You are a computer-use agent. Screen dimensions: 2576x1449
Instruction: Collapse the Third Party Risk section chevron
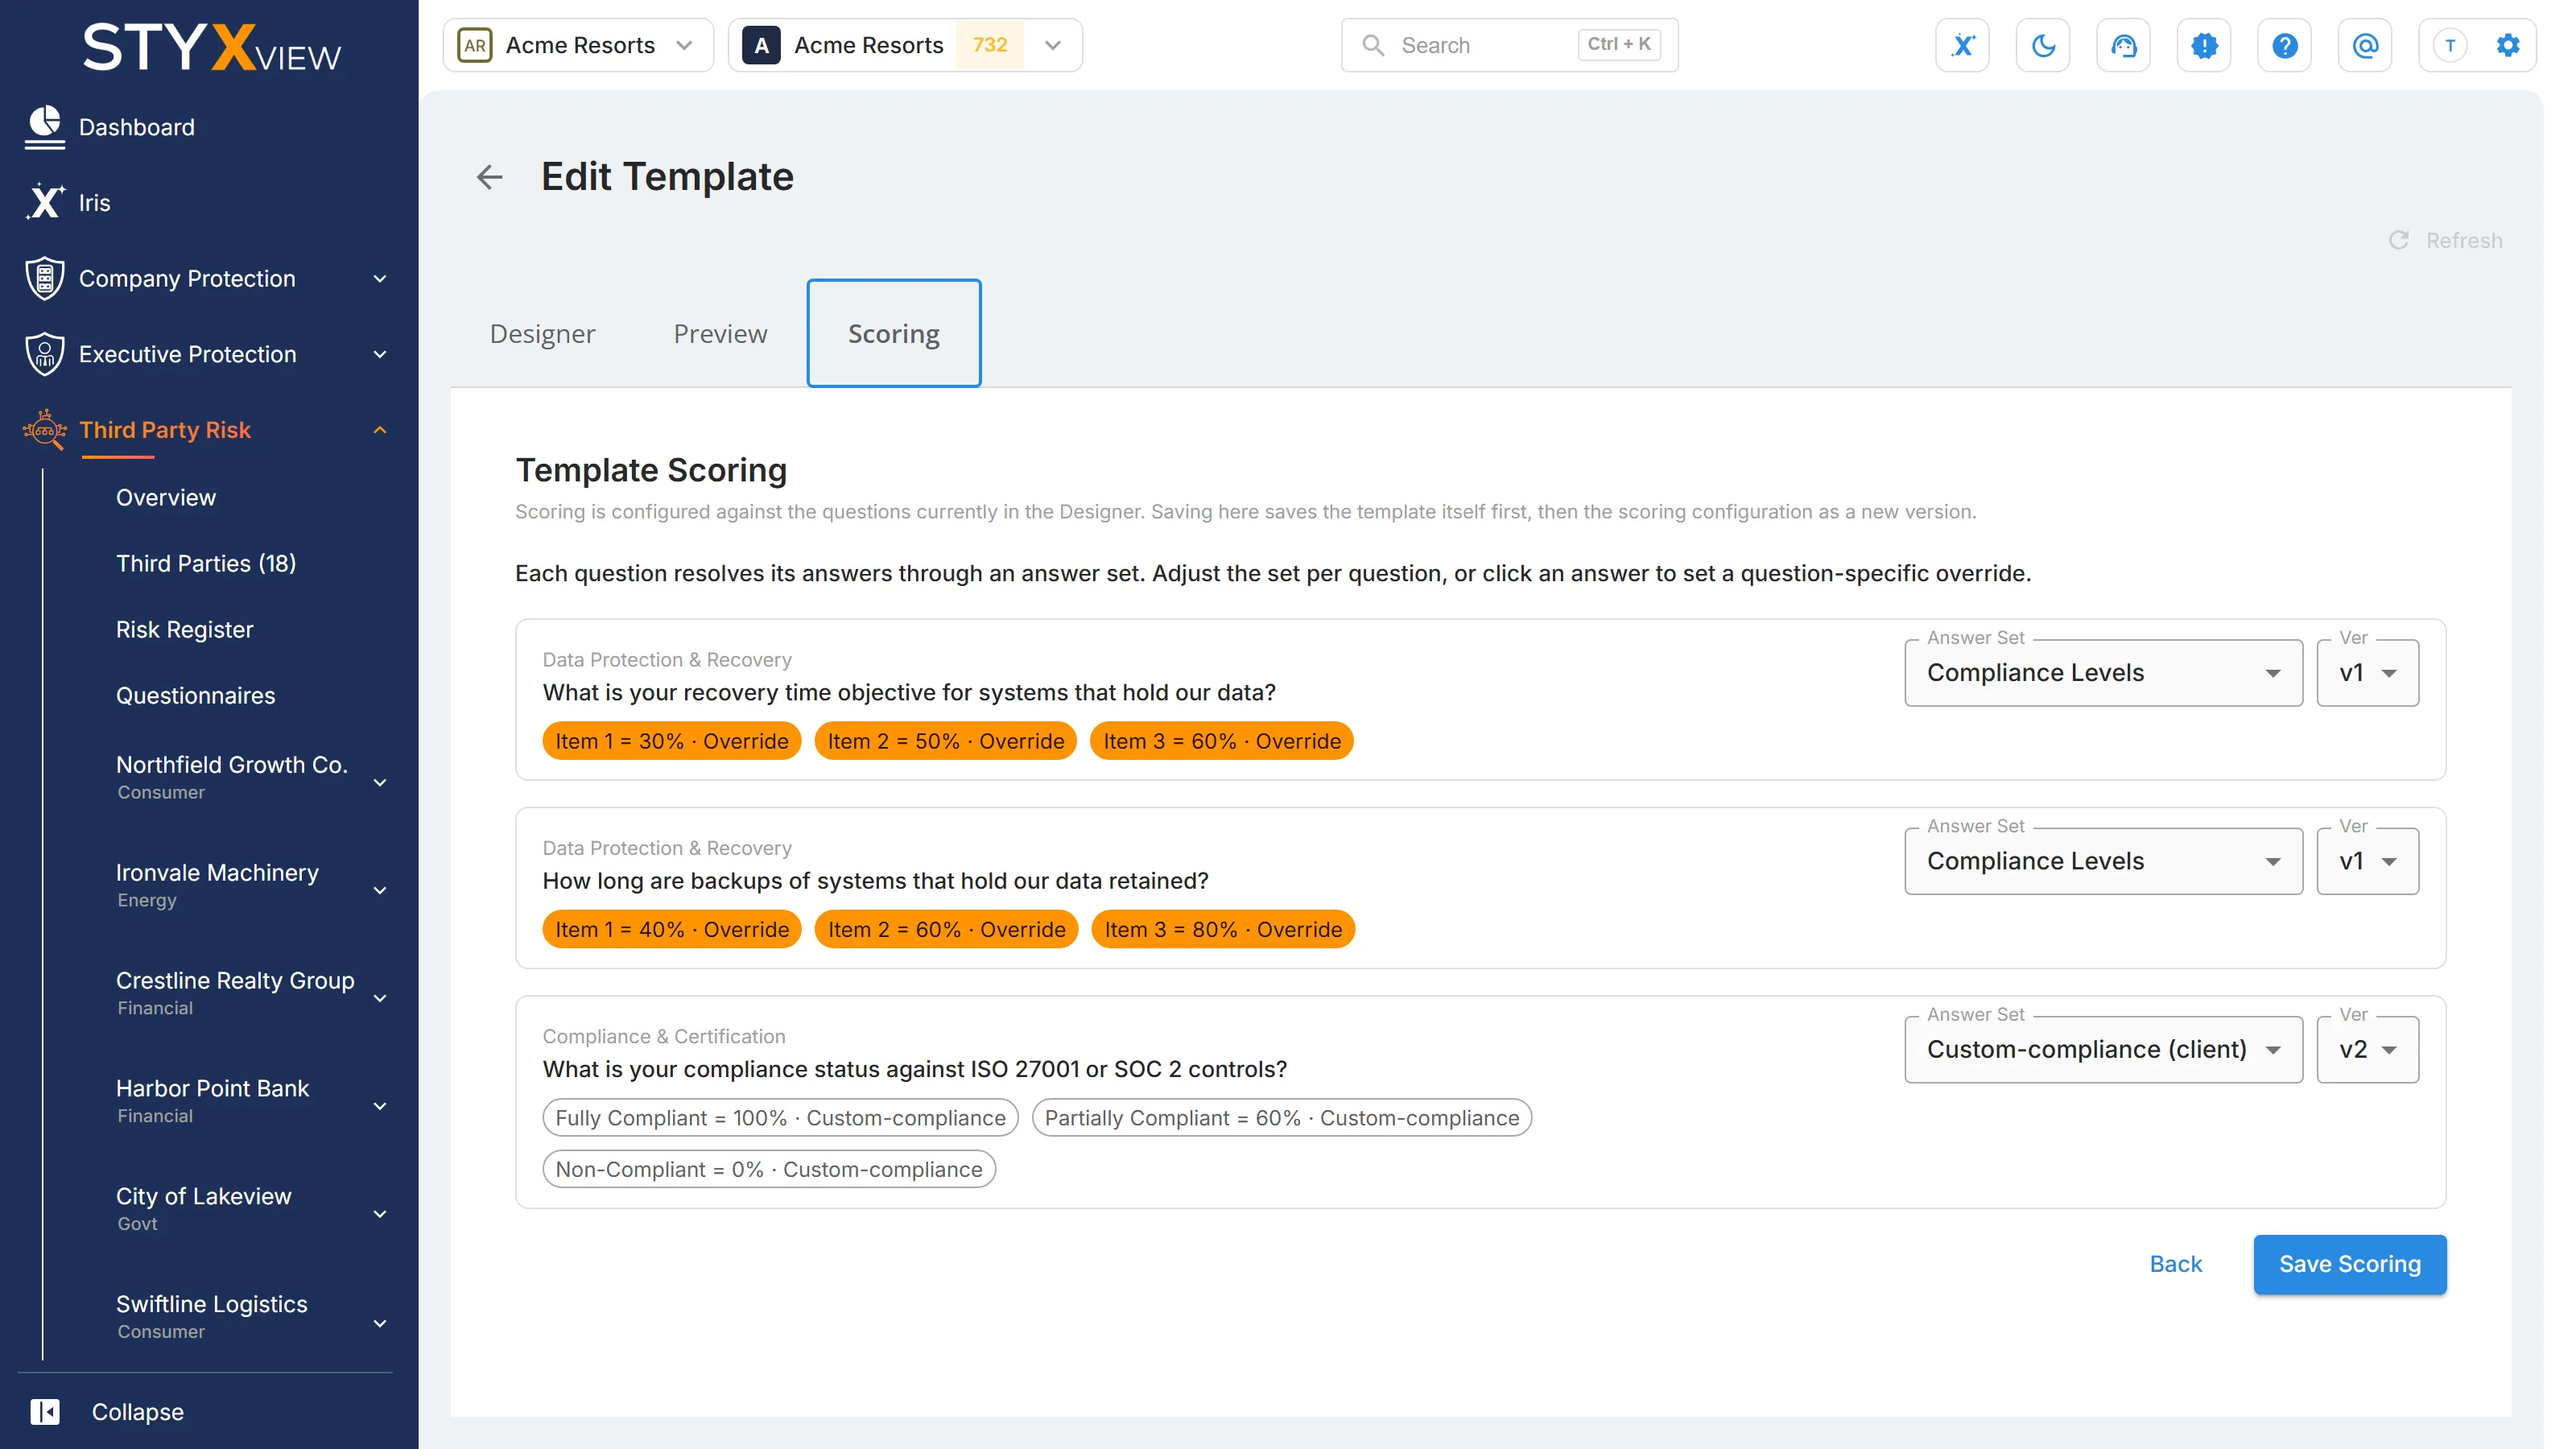coord(380,430)
